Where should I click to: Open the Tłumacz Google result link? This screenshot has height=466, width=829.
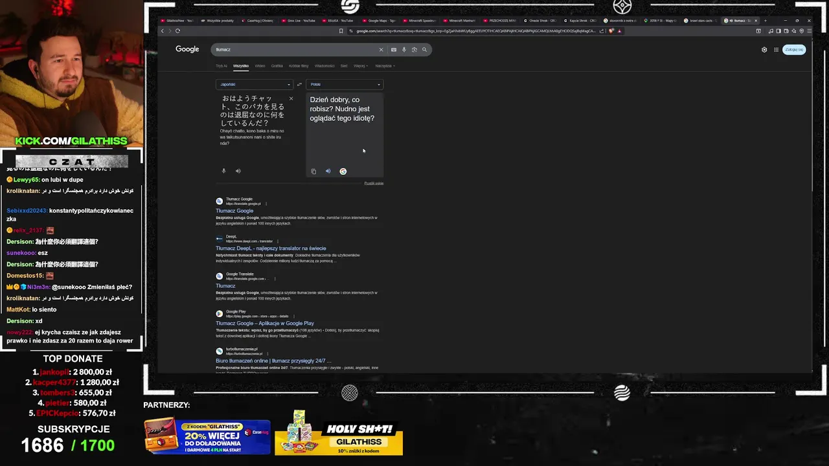tap(234, 211)
